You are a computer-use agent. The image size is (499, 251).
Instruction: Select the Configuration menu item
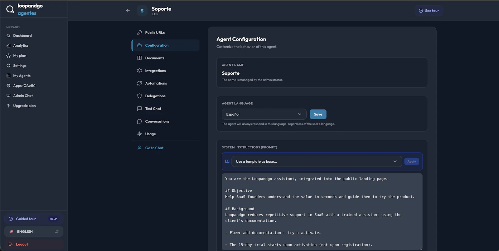click(166, 45)
